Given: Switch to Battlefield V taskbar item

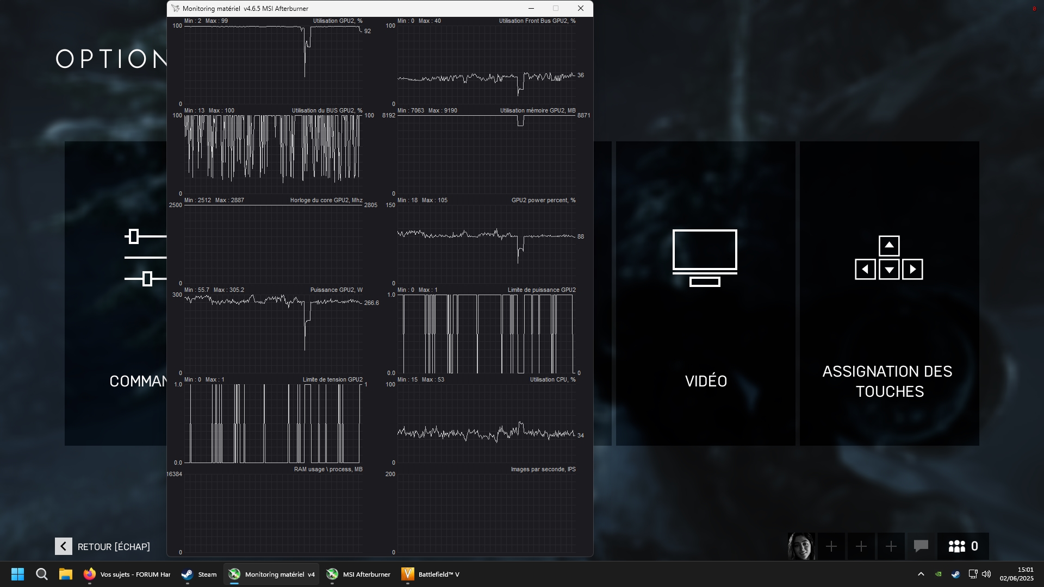Looking at the screenshot, I should coord(431,574).
